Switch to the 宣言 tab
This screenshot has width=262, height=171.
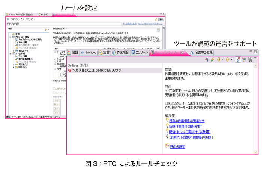click(x=104, y=53)
